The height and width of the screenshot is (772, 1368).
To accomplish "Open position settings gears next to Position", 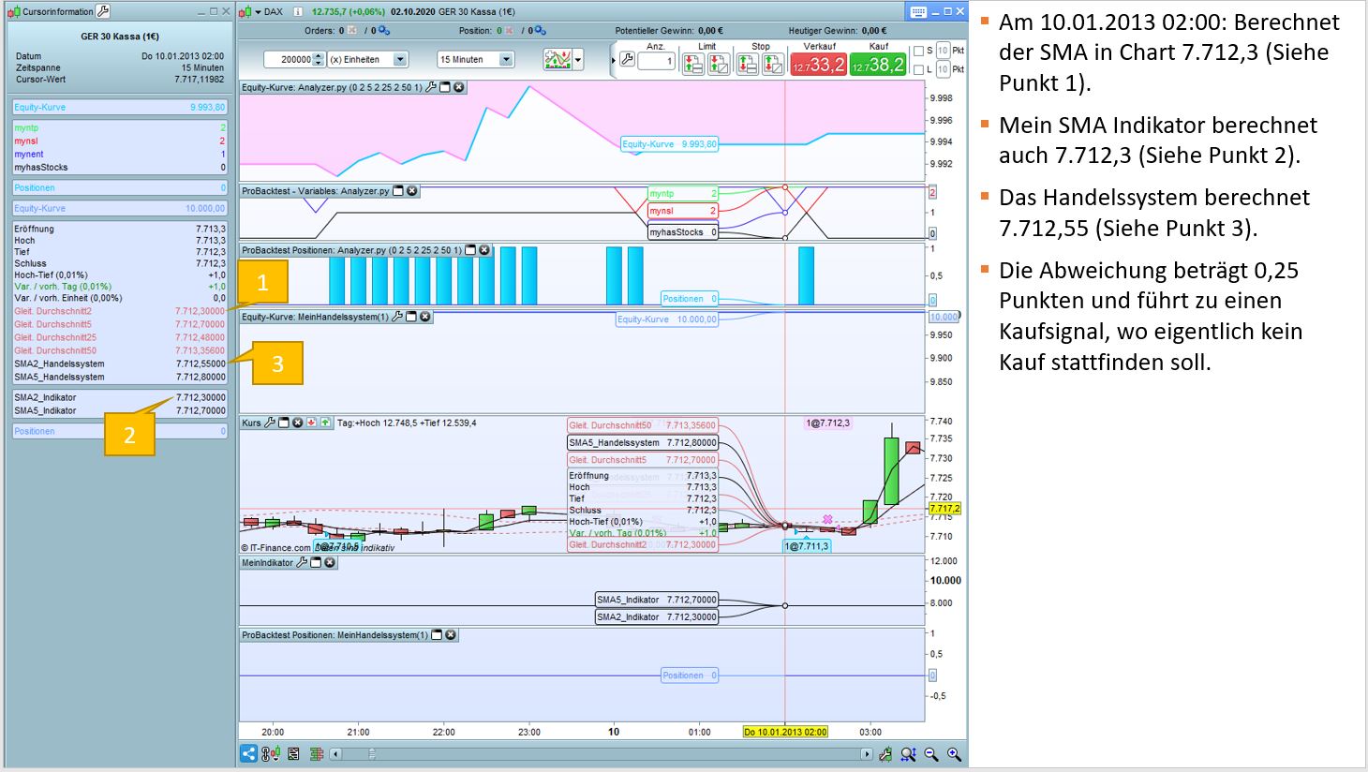I will click(x=541, y=31).
